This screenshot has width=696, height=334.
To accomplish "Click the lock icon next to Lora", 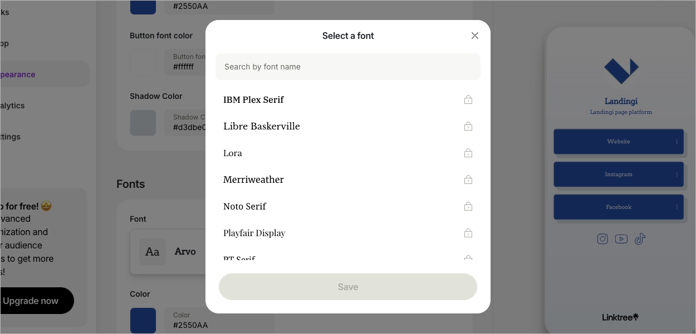I will 468,153.
